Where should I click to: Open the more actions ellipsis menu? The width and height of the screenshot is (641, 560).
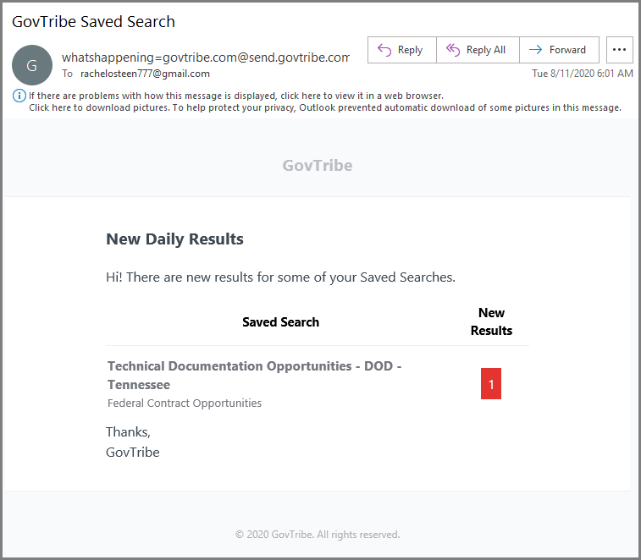[619, 50]
